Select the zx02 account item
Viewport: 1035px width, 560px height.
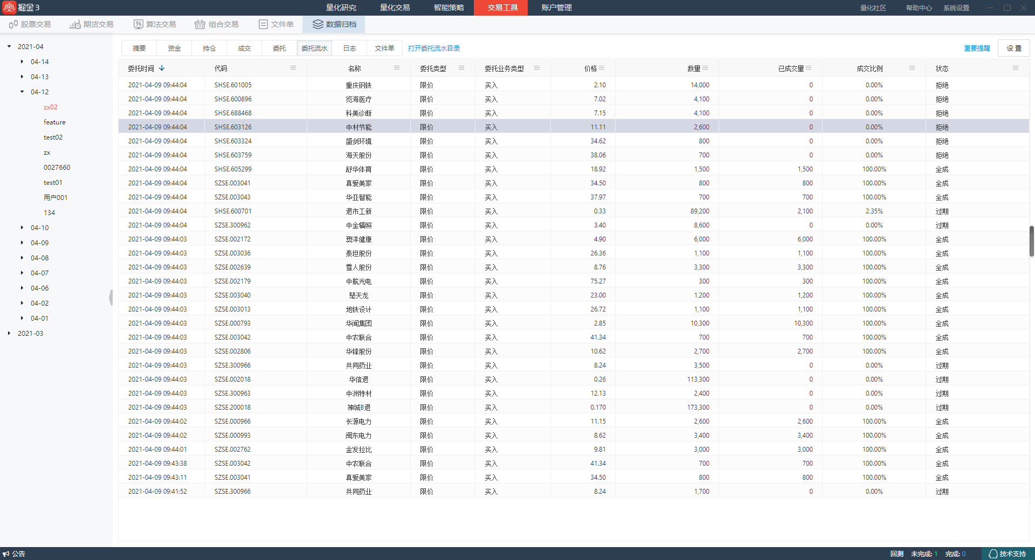tap(51, 107)
